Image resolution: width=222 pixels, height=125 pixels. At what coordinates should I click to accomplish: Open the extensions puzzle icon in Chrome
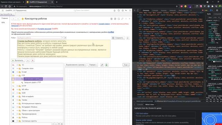(x=212, y=6)
